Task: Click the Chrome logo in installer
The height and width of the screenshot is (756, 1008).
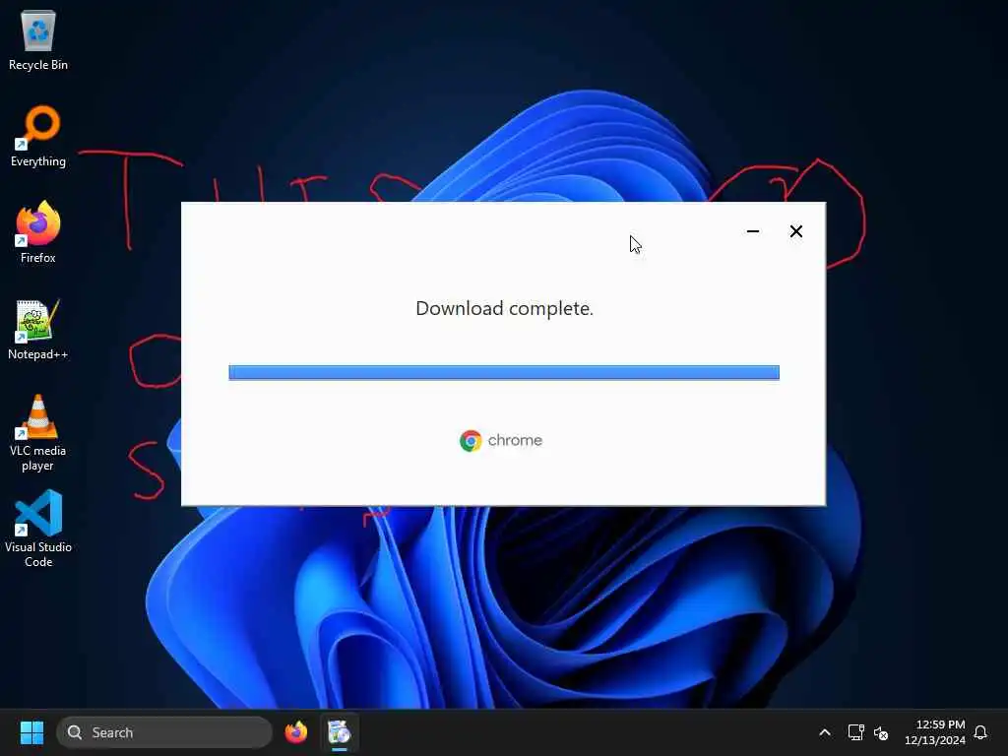Action: [x=471, y=441]
